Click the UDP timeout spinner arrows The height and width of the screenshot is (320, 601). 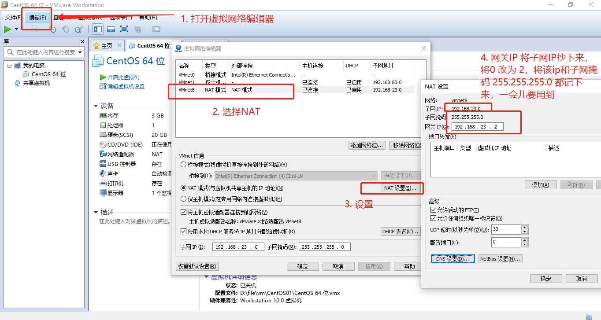coord(524,229)
